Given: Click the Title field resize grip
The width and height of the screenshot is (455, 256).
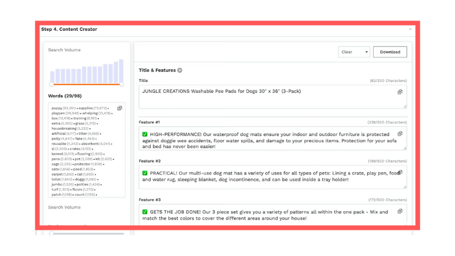Looking at the screenshot, I should [405, 106].
